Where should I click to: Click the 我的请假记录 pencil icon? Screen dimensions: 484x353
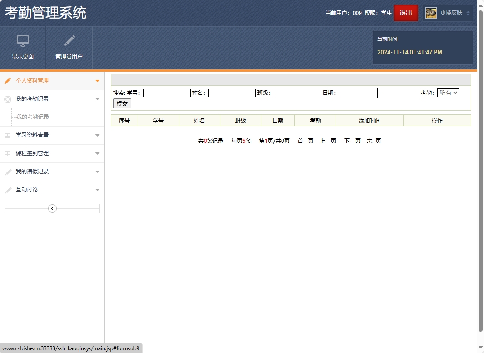[x=7, y=172]
